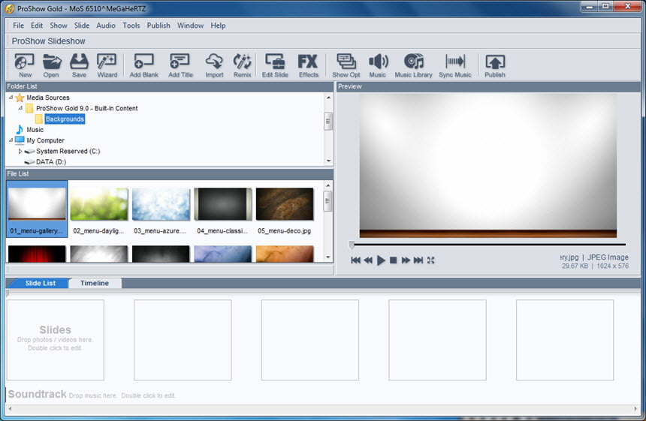Insert a title slide with Add Title
Viewport: 646px width, 421px height.
click(x=180, y=65)
